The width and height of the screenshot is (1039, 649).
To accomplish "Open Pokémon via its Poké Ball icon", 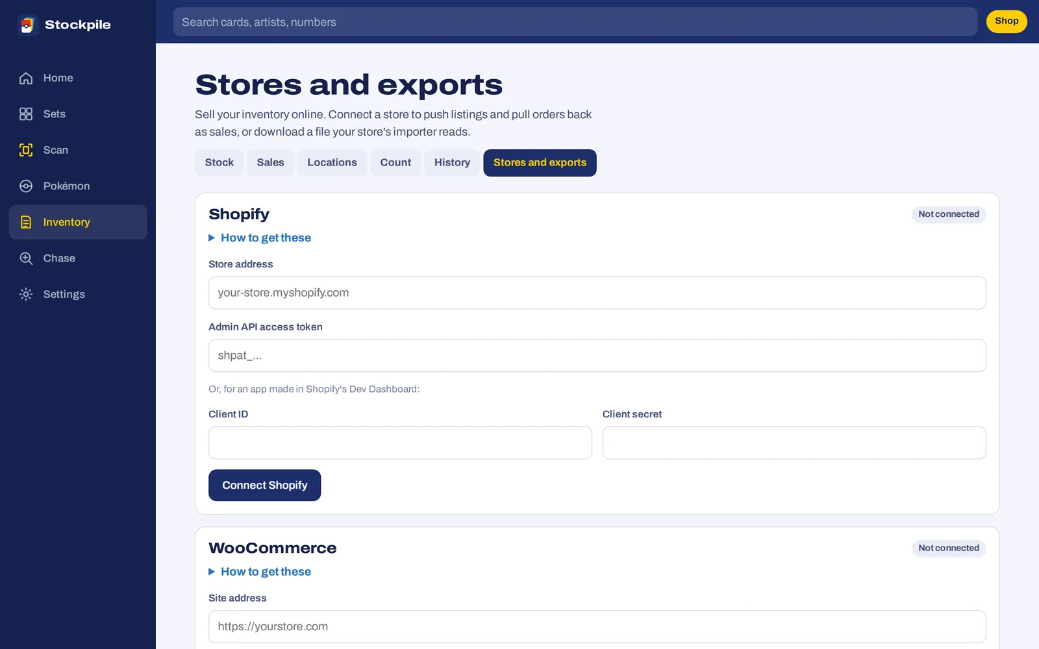I will tap(26, 186).
